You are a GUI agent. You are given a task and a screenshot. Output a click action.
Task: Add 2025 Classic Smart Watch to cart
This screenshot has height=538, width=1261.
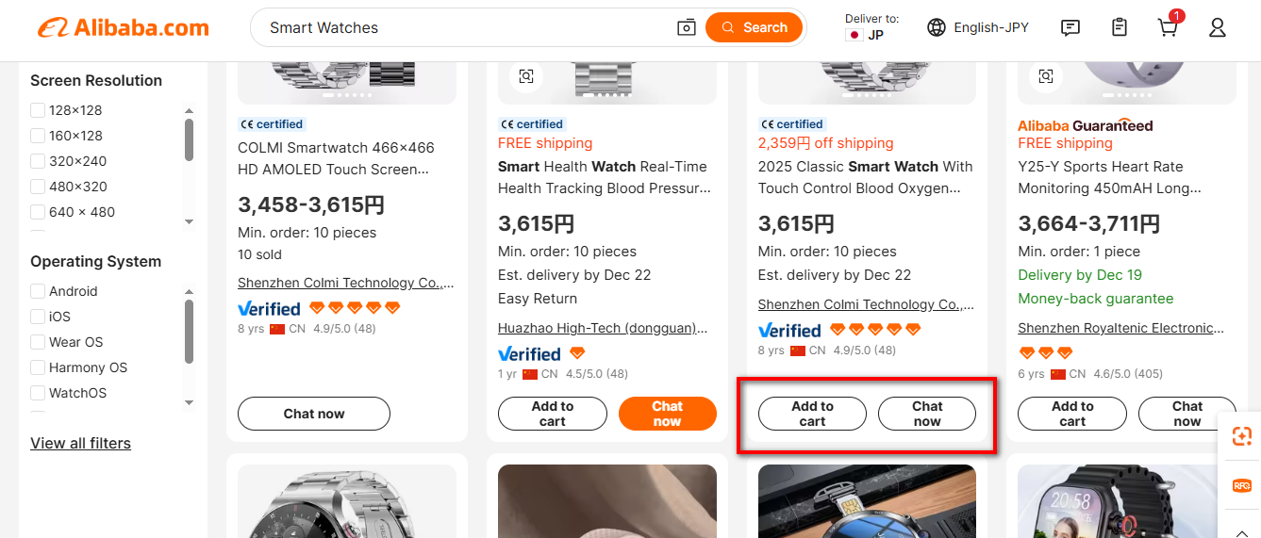(x=812, y=414)
